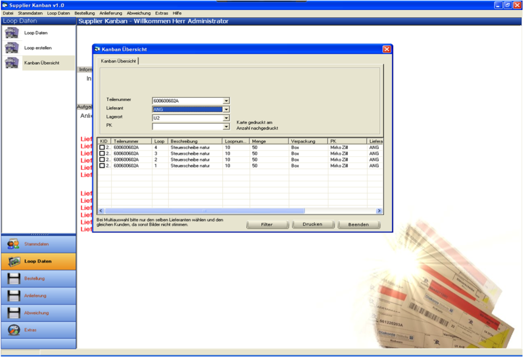Open the Lieferant dropdown list

coord(226,110)
